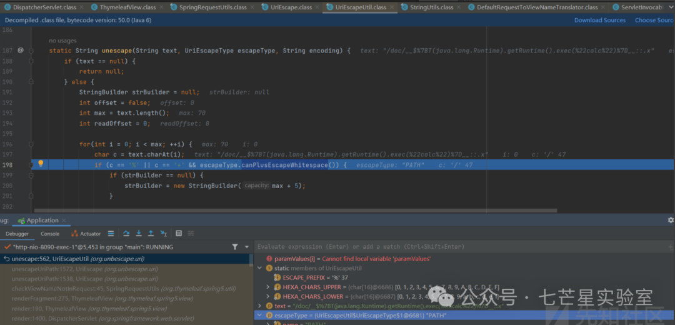Open the thread selector dropdown arrow
The width and height of the screenshot is (675, 325).
[x=247, y=247]
